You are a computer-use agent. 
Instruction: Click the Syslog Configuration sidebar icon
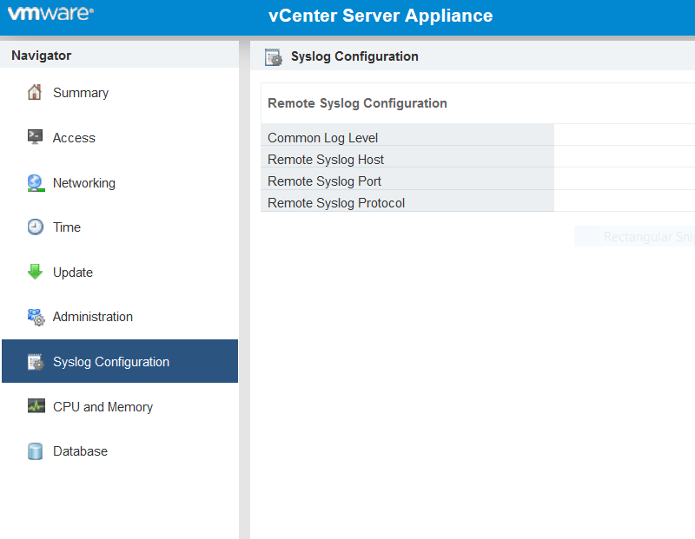pyautogui.click(x=36, y=361)
